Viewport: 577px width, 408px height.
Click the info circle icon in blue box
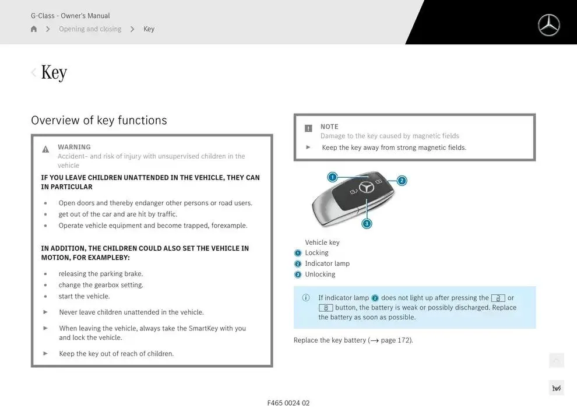[x=306, y=298]
